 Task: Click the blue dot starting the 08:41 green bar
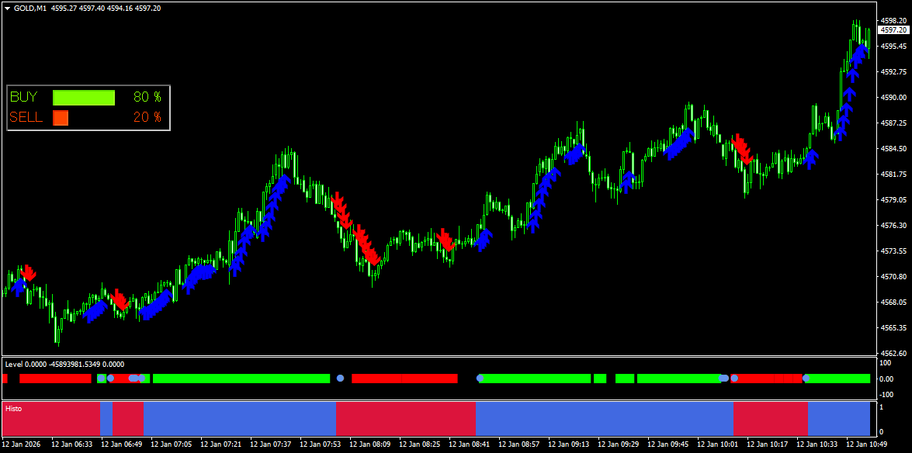click(x=480, y=379)
